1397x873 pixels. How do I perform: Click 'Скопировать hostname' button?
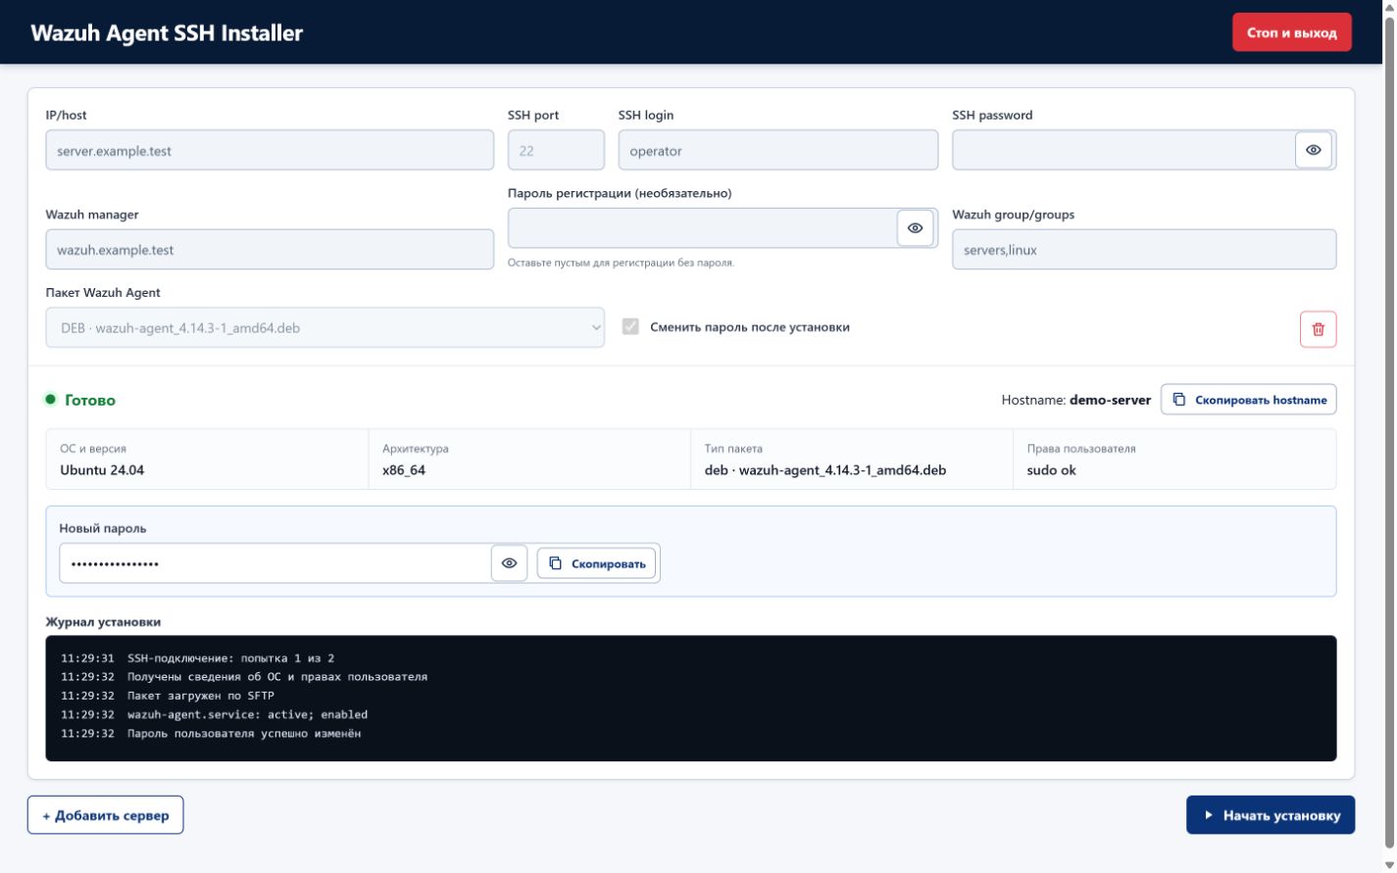point(1248,400)
